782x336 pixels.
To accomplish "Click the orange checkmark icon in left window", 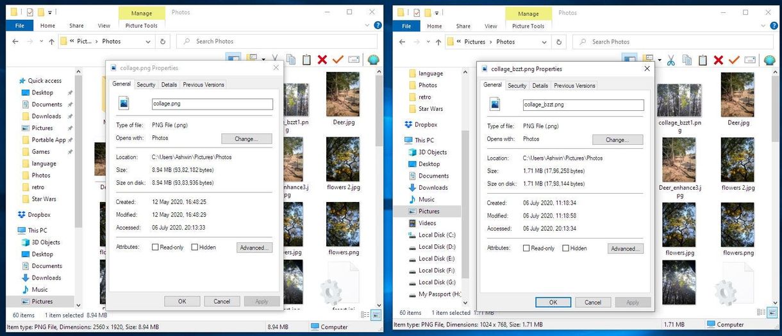I will [x=338, y=60].
